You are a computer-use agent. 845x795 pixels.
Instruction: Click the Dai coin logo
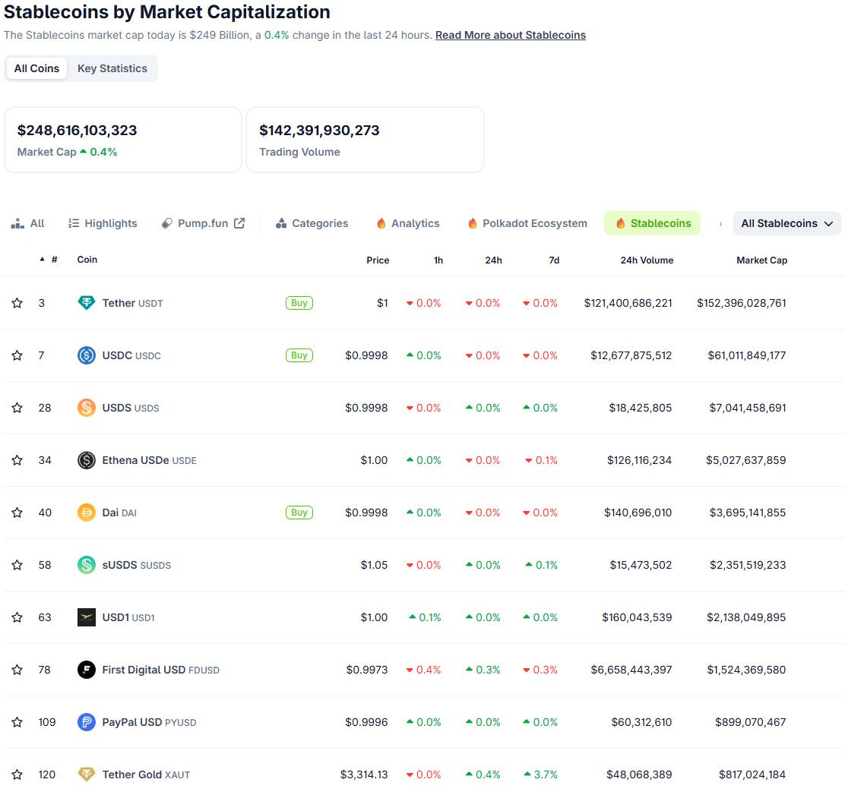(86, 513)
